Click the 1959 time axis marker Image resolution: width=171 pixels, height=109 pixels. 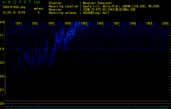pos(149,23)
